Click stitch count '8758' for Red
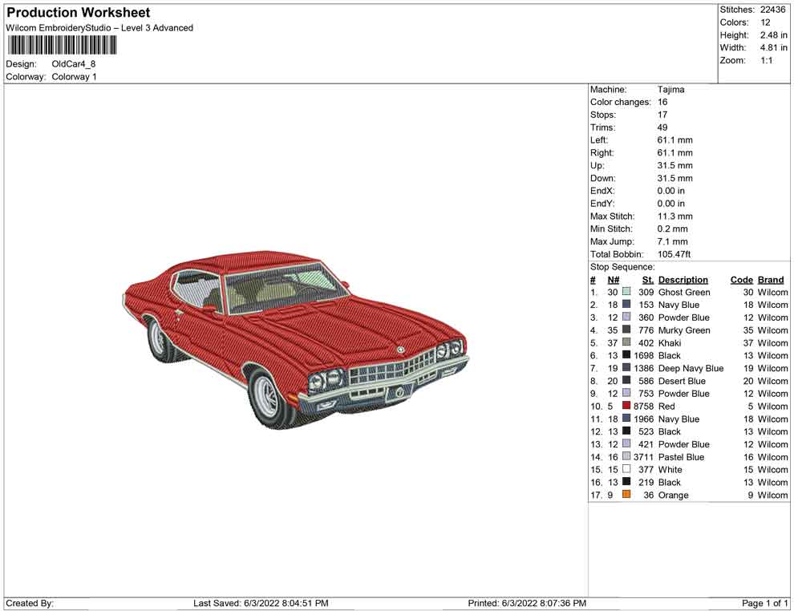794x611 pixels. tap(643, 406)
